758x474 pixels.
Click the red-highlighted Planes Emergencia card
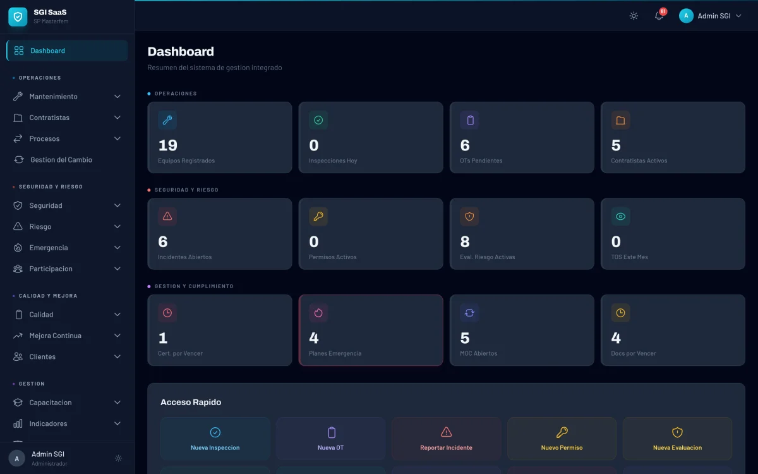tap(371, 330)
